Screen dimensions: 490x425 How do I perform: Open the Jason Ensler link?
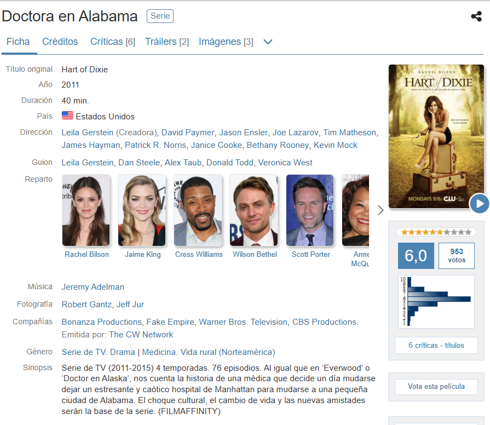tap(244, 133)
